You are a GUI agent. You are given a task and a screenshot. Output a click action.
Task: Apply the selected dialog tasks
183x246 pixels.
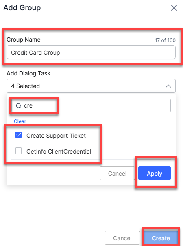pos(155,173)
